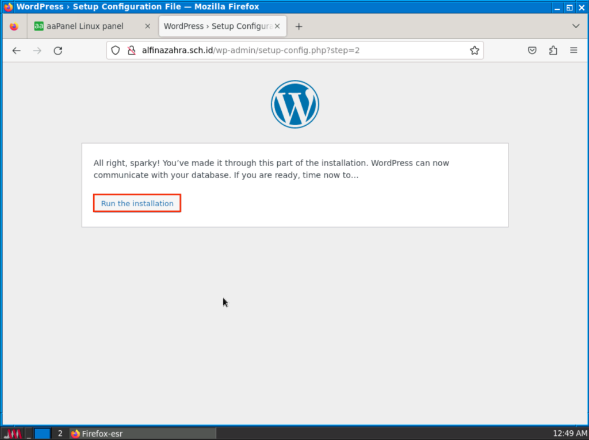
Task: Open the tracking protection shield icon
Action: click(116, 51)
